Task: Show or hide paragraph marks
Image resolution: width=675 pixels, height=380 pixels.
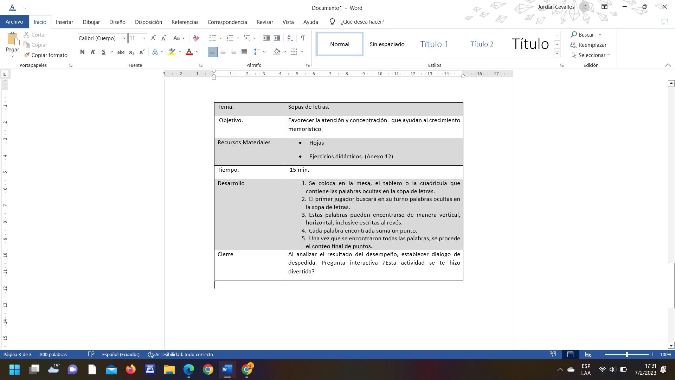Action: coord(303,38)
